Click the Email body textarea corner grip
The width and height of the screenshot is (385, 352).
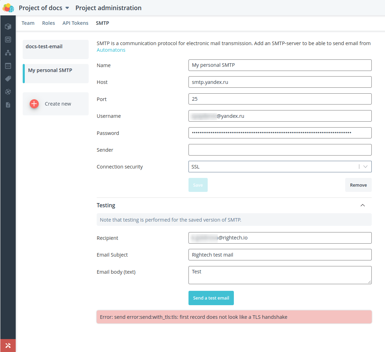[x=370, y=282]
